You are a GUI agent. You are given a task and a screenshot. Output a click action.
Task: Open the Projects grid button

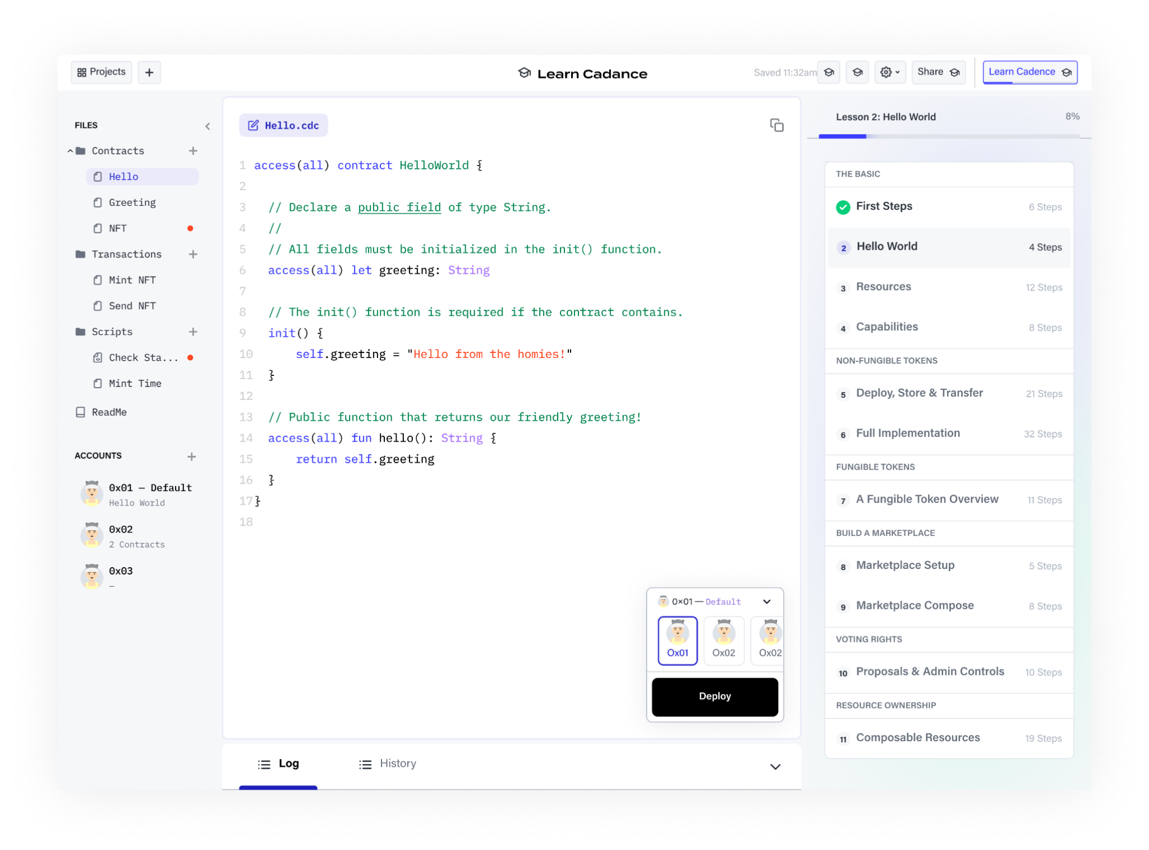tap(102, 72)
